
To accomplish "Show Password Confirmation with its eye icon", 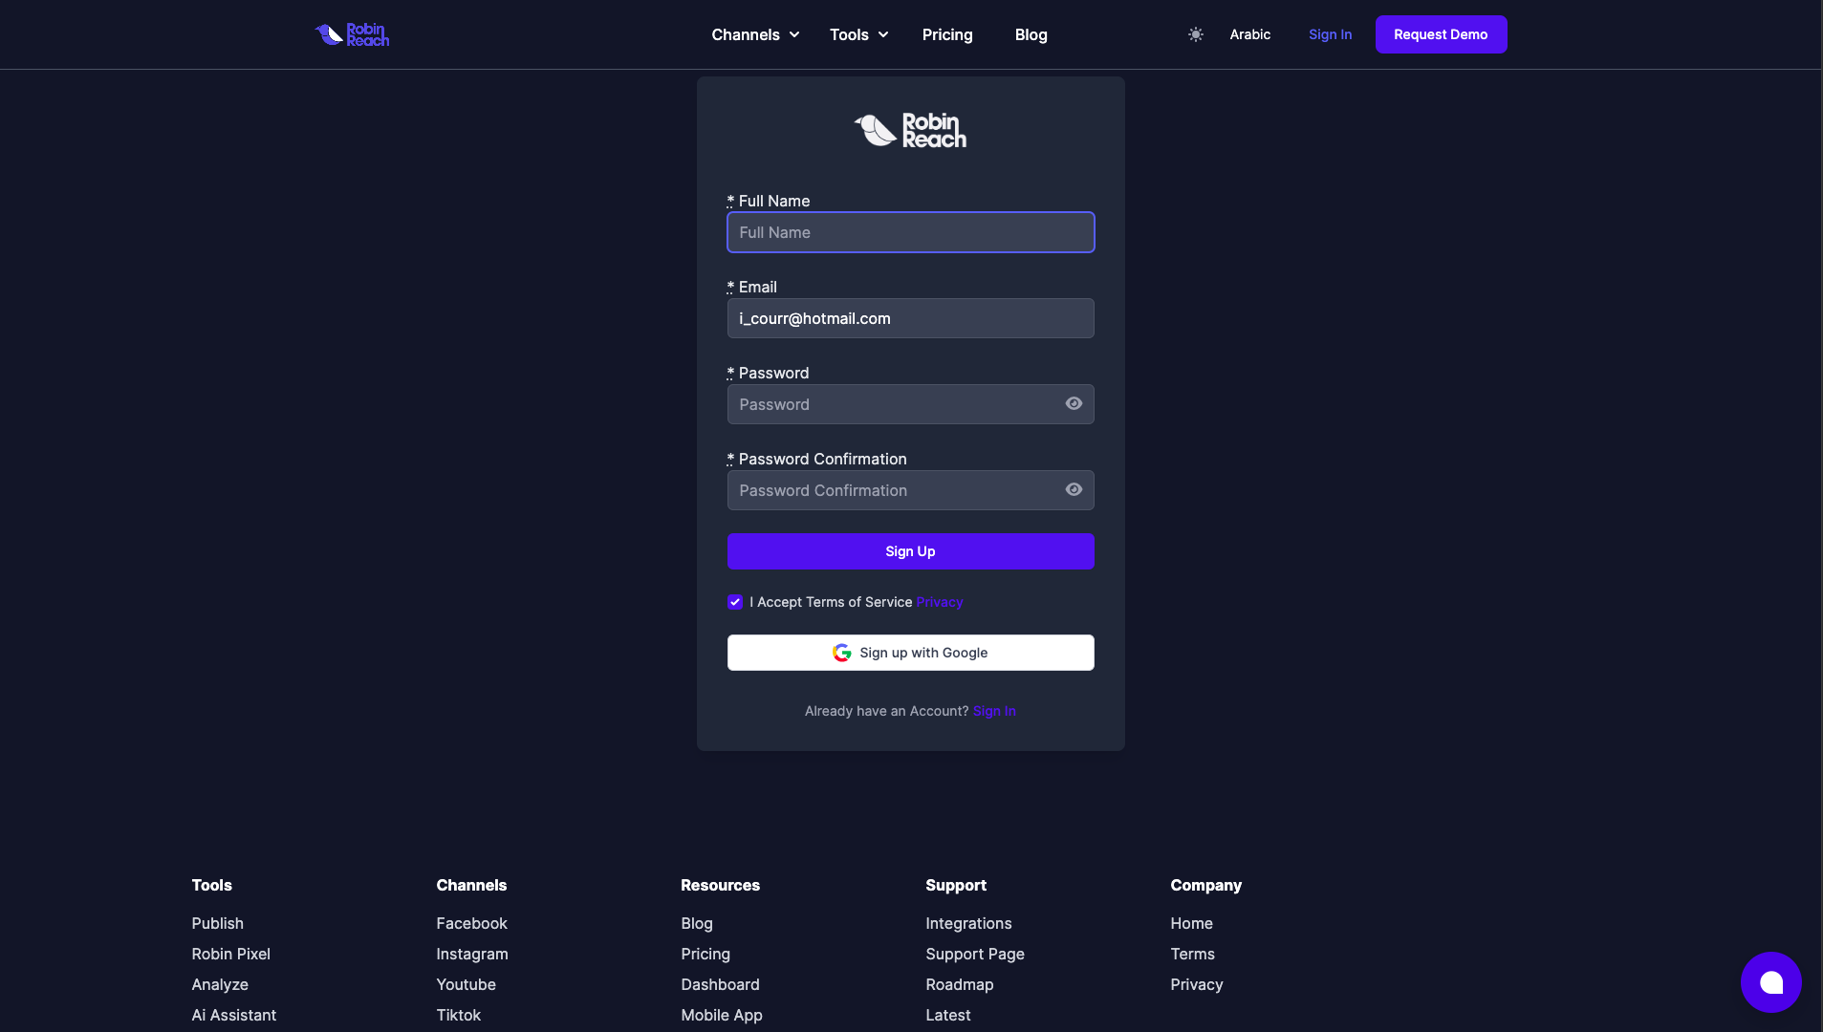I will pos(1074,489).
